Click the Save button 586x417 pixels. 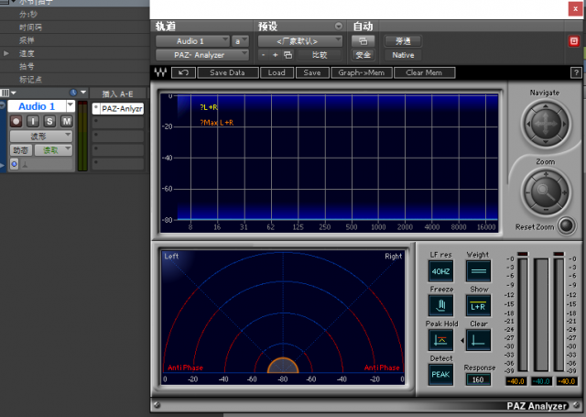pos(312,72)
